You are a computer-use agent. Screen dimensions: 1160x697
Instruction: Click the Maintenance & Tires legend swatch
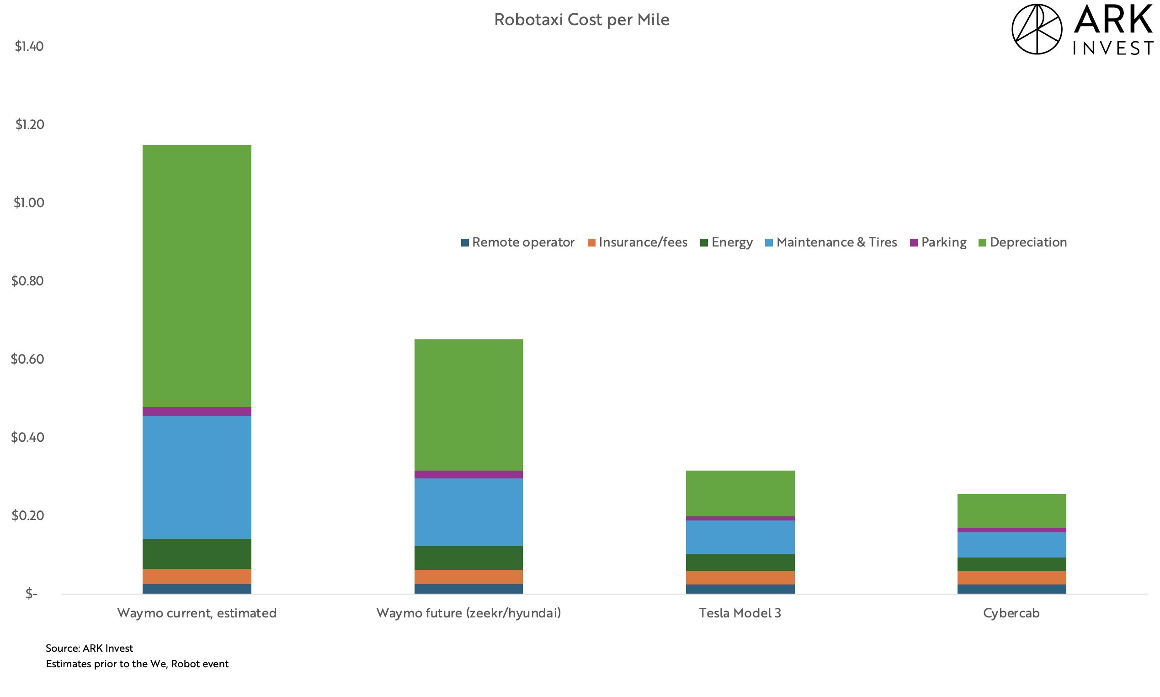coord(769,243)
